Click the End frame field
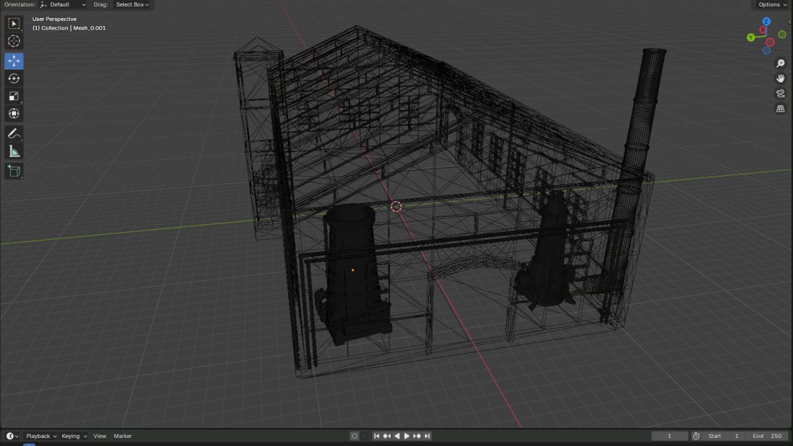 coord(767,436)
